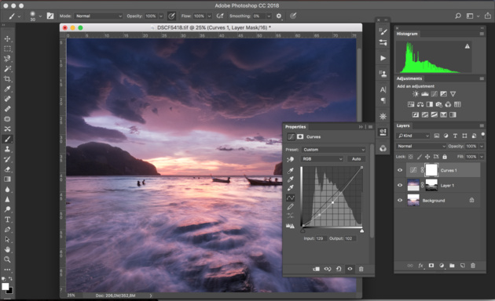Open the brush Mode dropdown
Screen dimensions: 495x301
(x=98, y=16)
